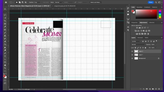Viewport: 164px width, 92px height.
Task: Delete layer using the trash icon
Action: point(159,89)
